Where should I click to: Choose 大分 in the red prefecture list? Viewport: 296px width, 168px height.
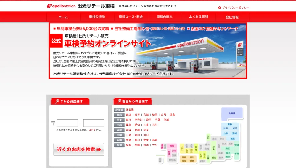click(x=155, y=145)
